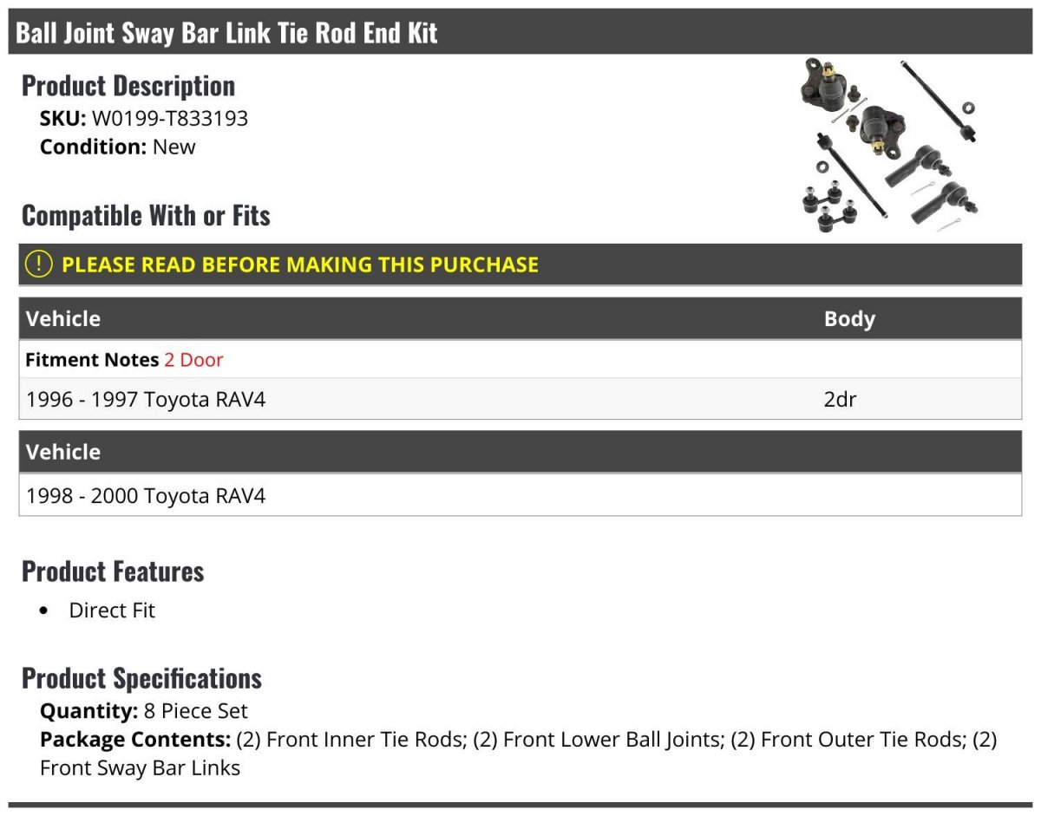Screen dimensions: 1041x816
Task: Select the 1998 - 2000 Toyota RAV4 row
Action: click(146, 496)
